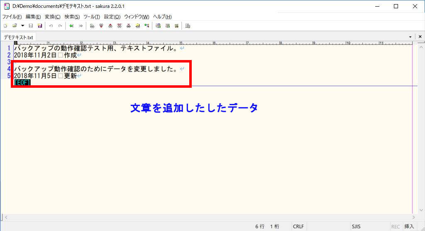The image size is (425, 231).
Task: Click the SJIS encoding status field
Action: point(357,226)
